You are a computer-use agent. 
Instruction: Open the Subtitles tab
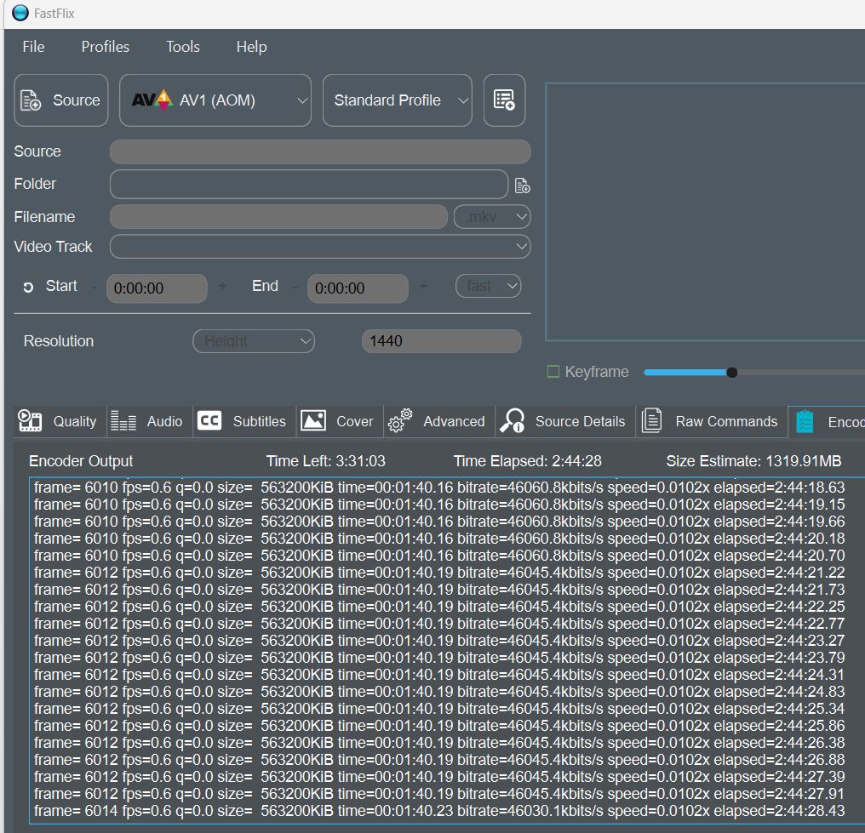243,421
